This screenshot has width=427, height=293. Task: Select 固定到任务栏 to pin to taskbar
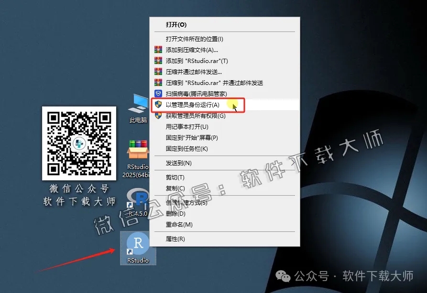pos(189,149)
